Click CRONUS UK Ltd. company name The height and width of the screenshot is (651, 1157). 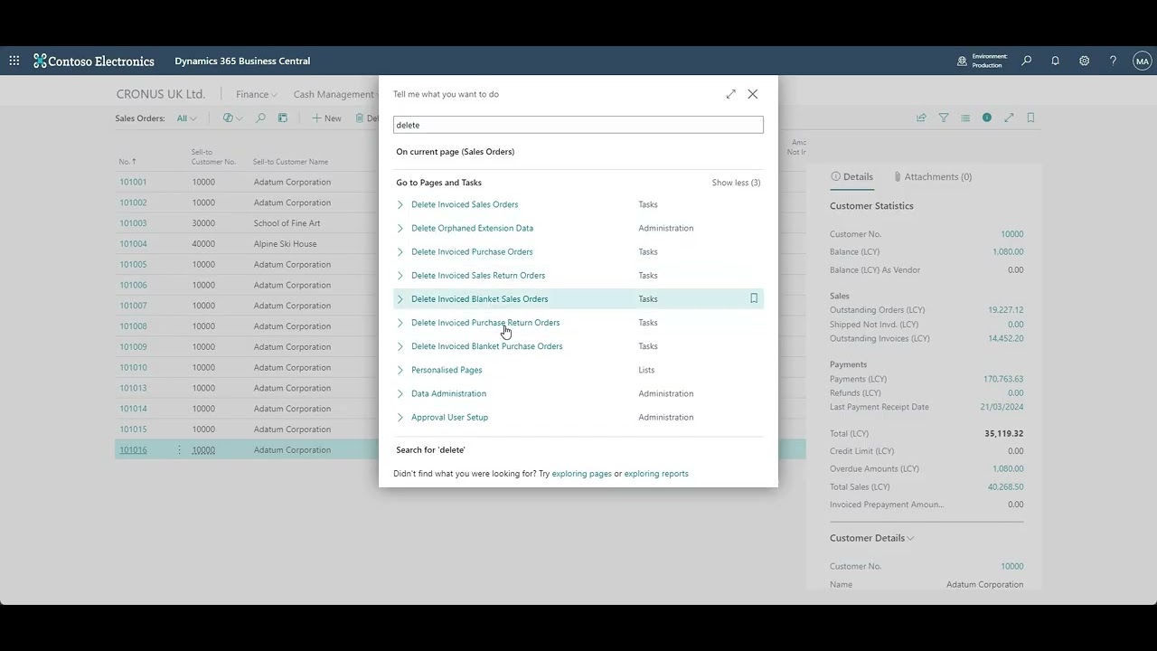click(x=161, y=94)
